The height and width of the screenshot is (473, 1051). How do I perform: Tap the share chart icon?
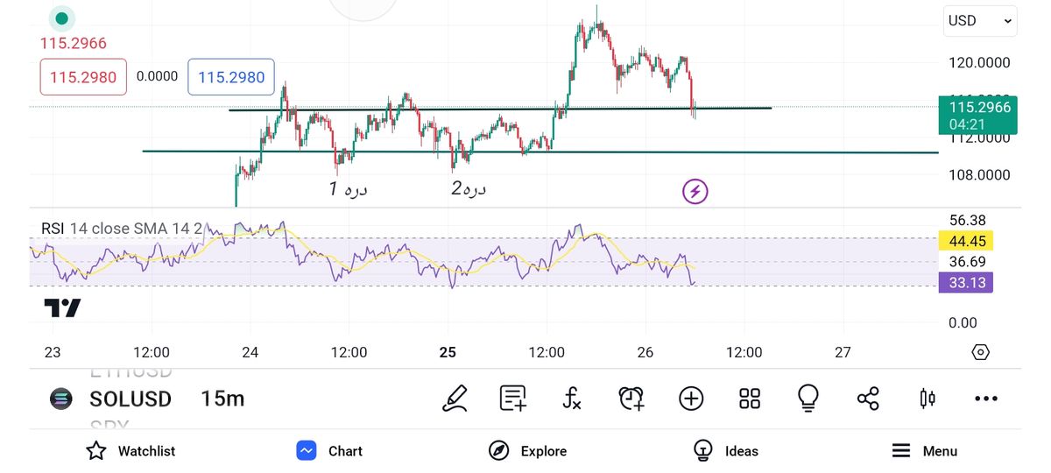868,399
